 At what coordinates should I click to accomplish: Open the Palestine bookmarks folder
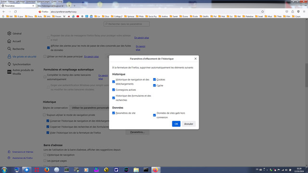click(248, 16)
